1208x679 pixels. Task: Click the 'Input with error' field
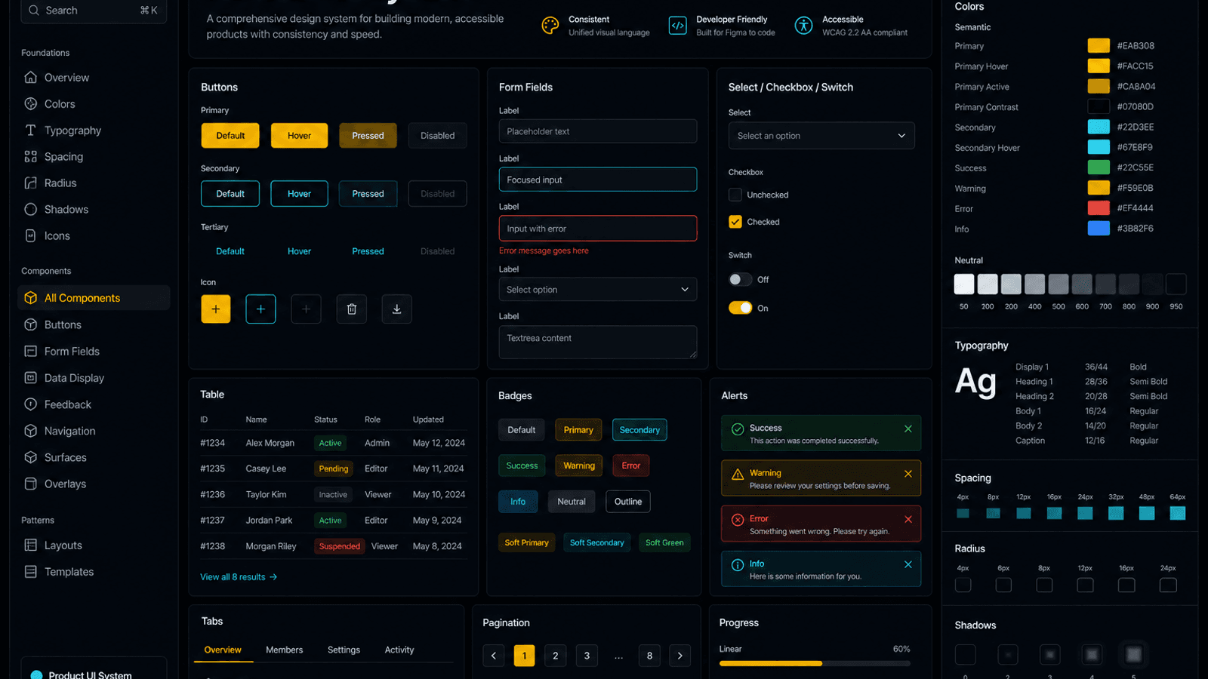pos(597,229)
